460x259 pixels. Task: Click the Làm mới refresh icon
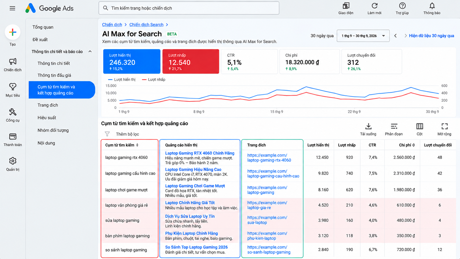click(374, 6)
